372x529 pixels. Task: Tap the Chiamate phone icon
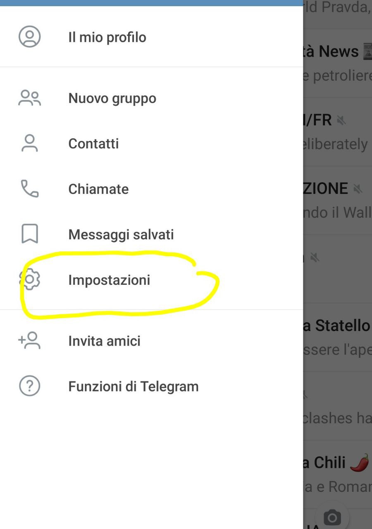coord(30,189)
